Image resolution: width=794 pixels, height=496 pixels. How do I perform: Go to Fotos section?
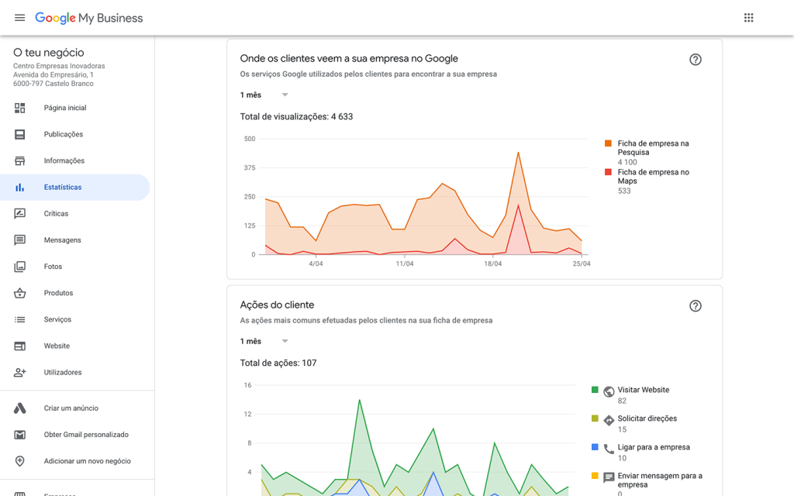coord(53,267)
